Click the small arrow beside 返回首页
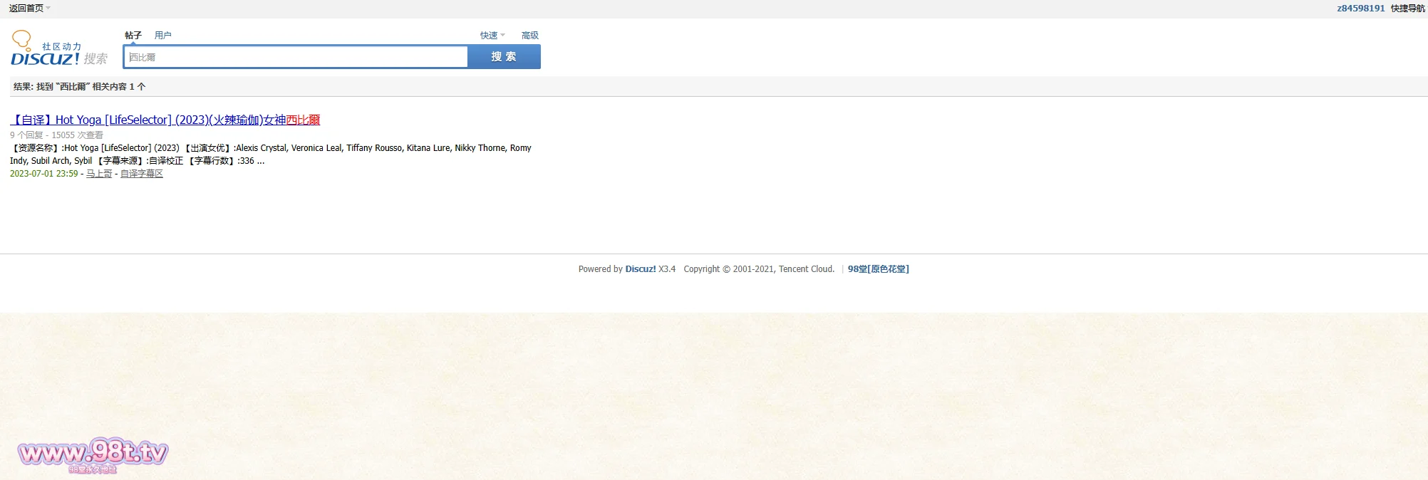This screenshot has width=1428, height=480. [48, 9]
